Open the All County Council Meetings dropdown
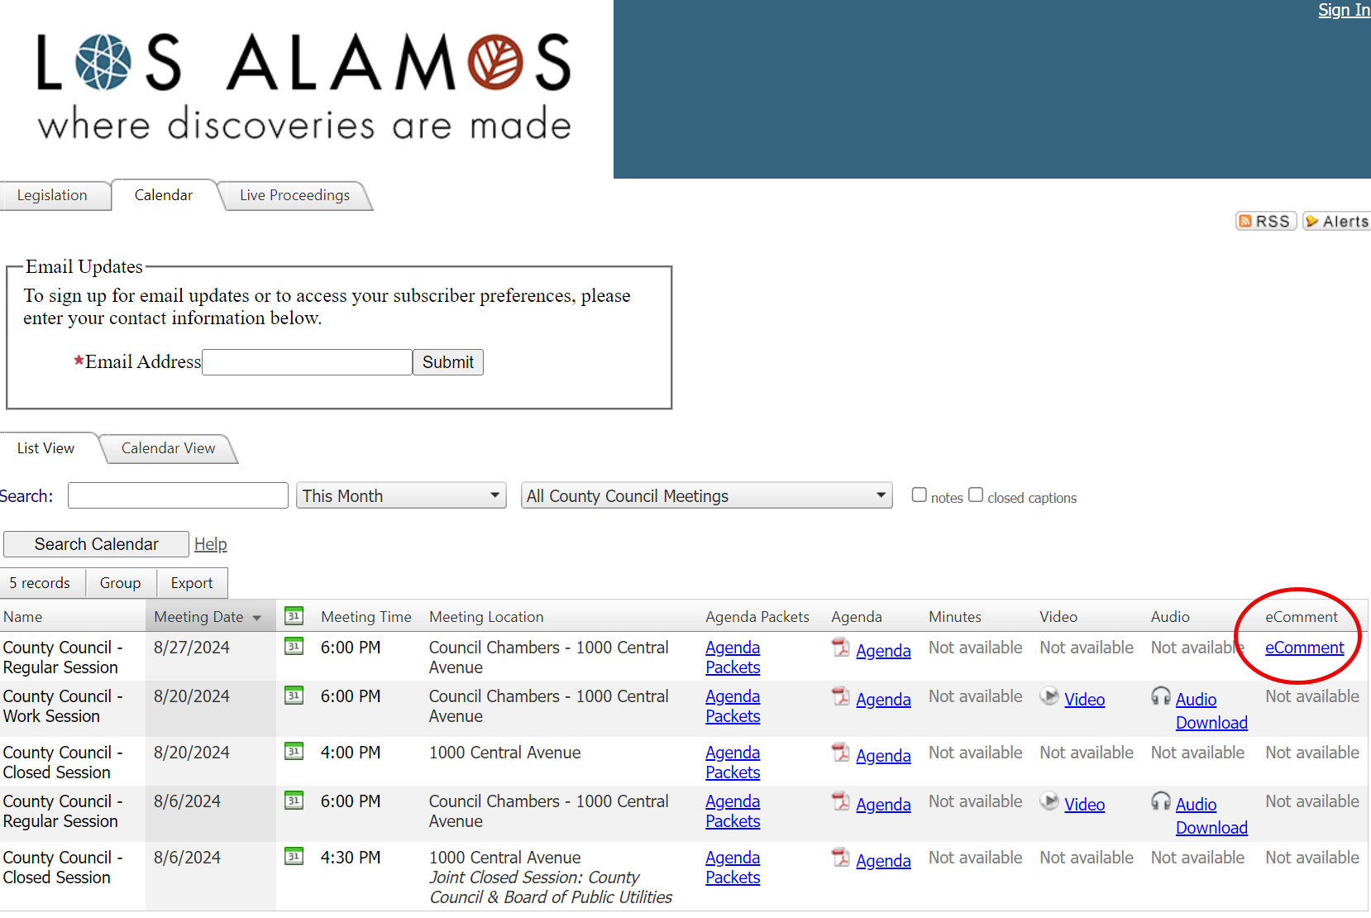 tap(706, 495)
